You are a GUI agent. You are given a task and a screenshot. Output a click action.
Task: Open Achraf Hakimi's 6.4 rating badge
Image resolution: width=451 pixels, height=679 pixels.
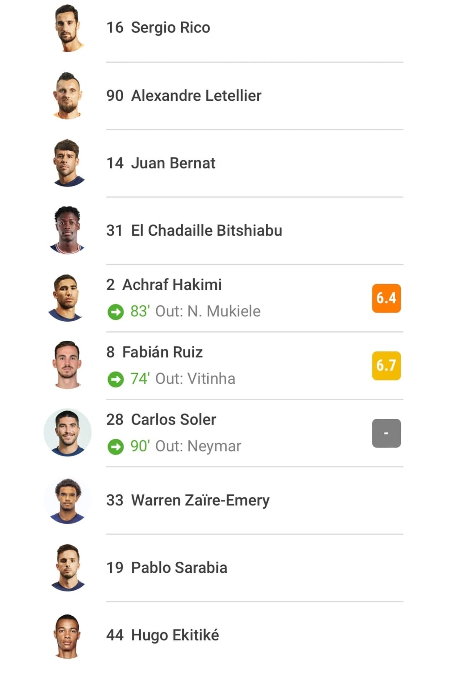386,298
